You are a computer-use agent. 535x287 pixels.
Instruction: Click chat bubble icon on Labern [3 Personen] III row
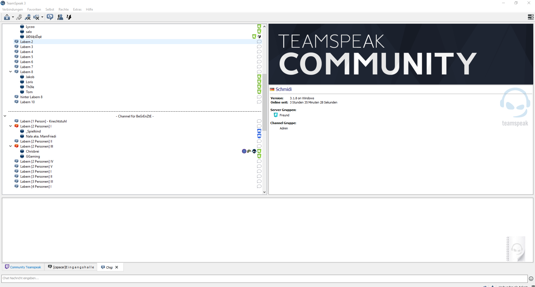[x=259, y=182]
